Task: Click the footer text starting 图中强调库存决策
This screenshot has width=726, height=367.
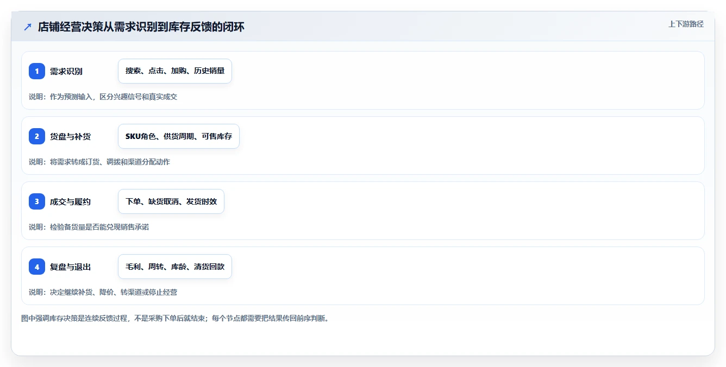Action: click(175, 318)
